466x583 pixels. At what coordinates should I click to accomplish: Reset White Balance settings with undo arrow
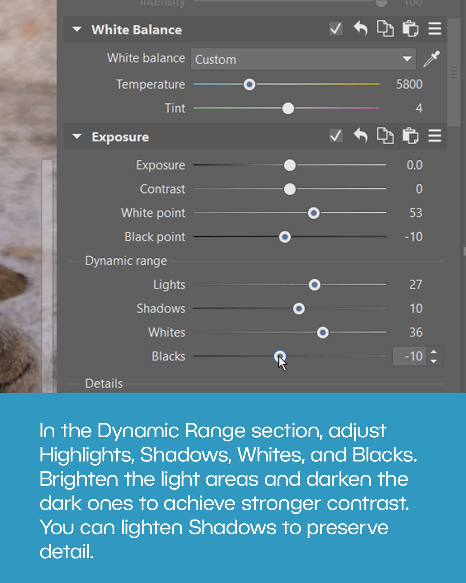(x=360, y=29)
